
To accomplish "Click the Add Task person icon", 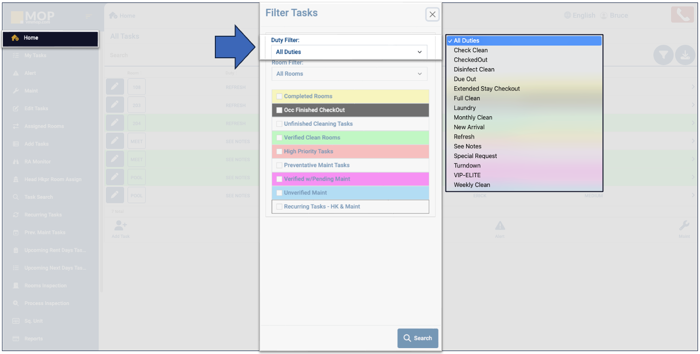I will (120, 226).
